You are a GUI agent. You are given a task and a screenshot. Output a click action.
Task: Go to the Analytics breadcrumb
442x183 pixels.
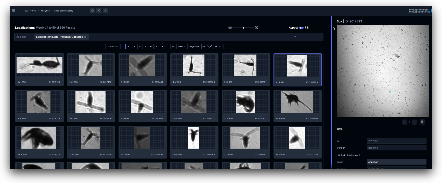(x=45, y=11)
